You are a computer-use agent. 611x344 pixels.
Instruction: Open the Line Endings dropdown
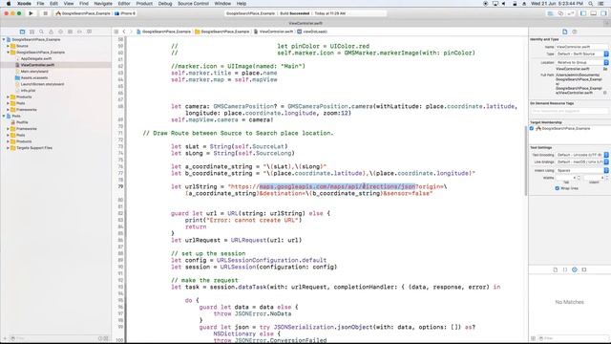(581, 161)
